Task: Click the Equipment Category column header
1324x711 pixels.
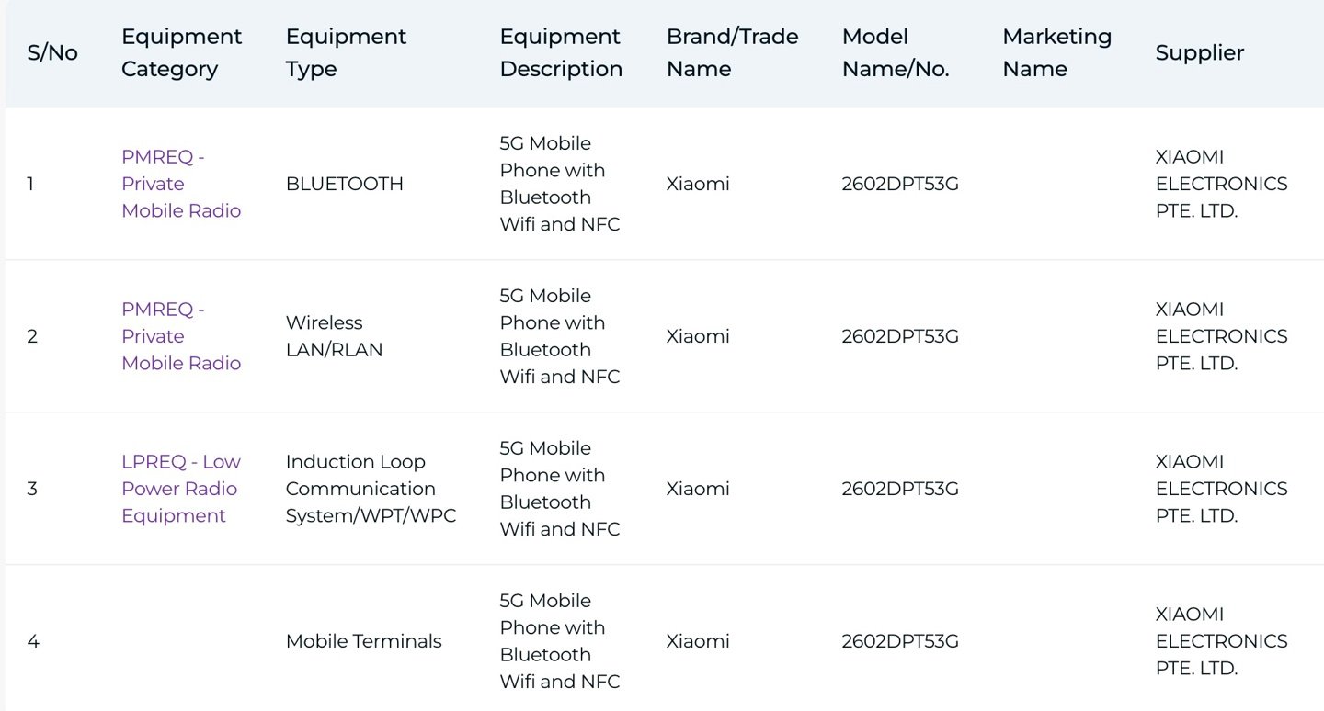Action: click(180, 52)
